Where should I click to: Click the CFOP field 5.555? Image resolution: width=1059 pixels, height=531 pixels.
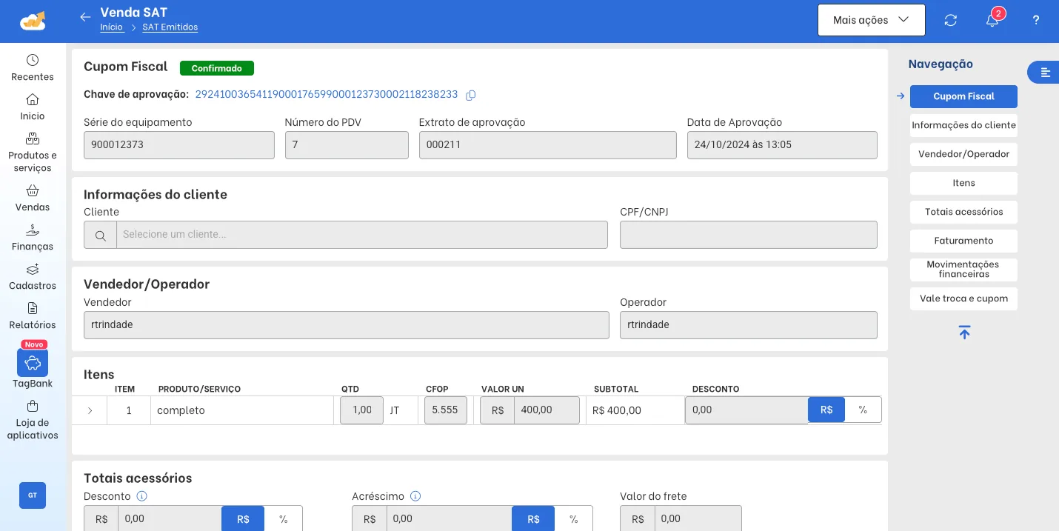point(446,410)
